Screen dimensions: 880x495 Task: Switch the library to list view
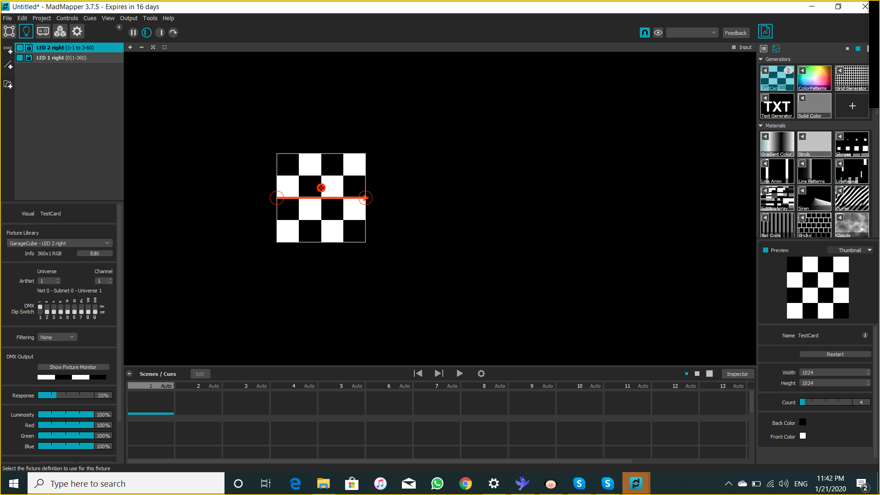764,49
